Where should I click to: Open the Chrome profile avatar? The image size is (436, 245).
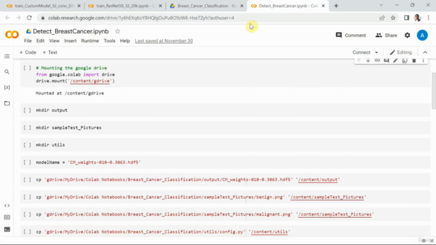[x=418, y=18]
